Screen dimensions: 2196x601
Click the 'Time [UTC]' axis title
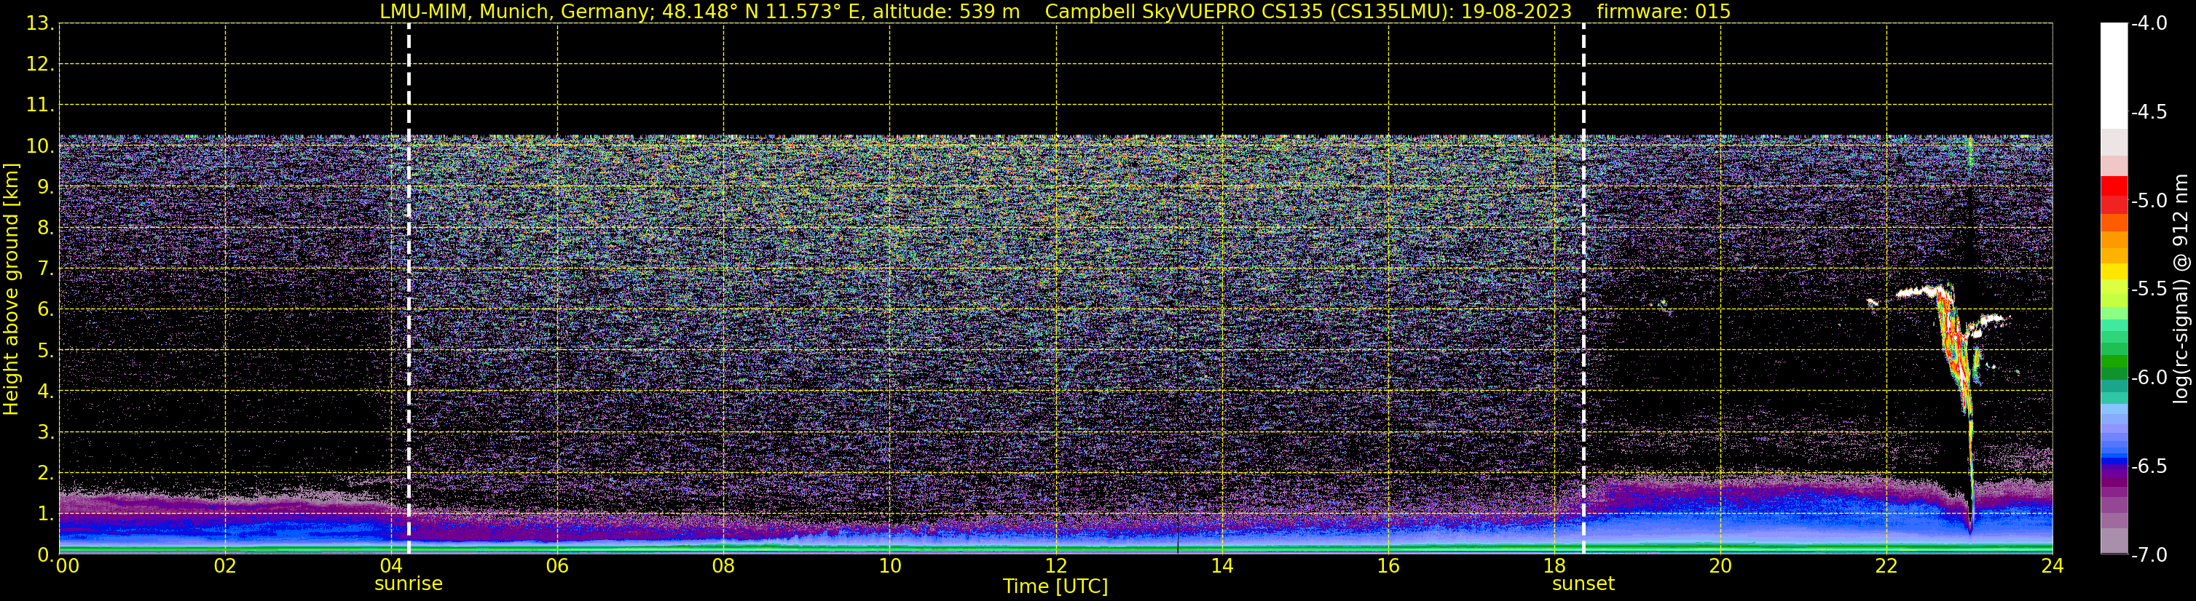(1055, 586)
